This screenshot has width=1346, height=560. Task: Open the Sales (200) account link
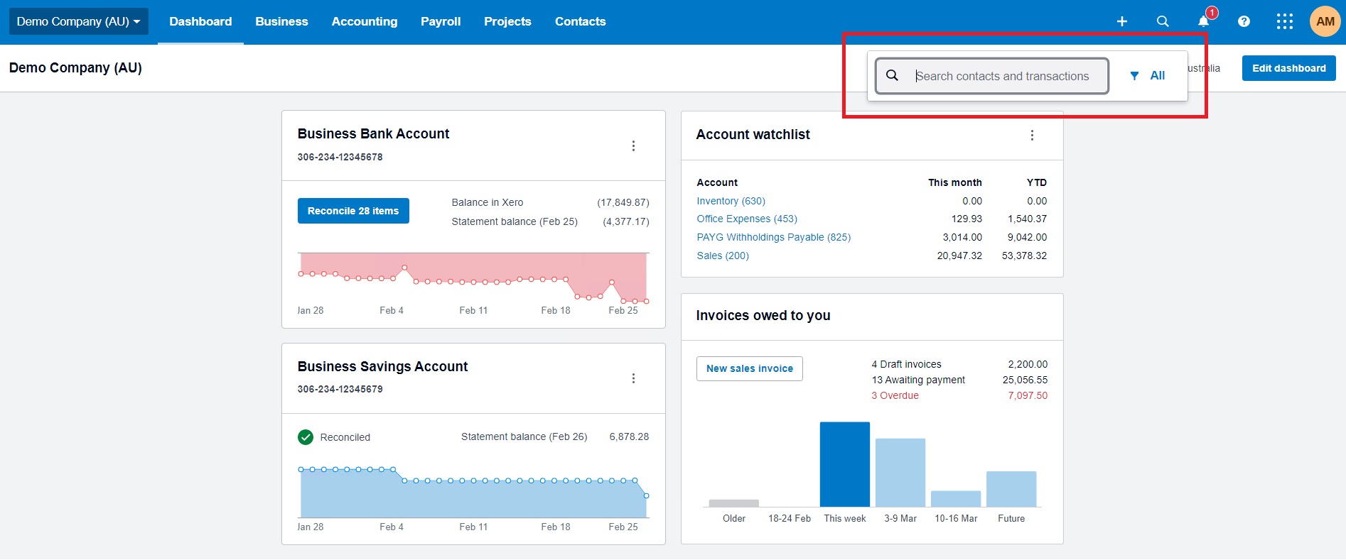(x=723, y=256)
